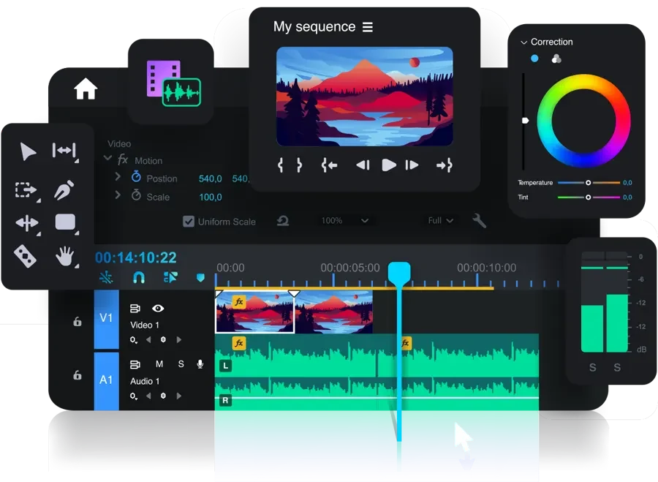Go to the Home screen icon

coord(86,89)
